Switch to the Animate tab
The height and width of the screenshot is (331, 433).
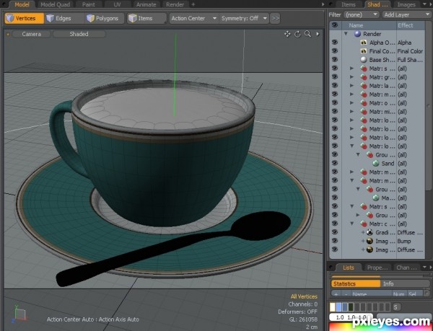[x=146, y=4]
